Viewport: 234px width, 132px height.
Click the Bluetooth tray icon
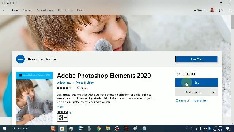[x=210, y=128]
